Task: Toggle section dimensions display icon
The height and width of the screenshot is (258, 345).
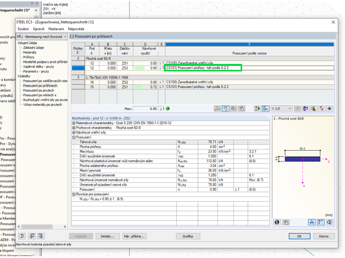Action: click(x=312, y=222)
